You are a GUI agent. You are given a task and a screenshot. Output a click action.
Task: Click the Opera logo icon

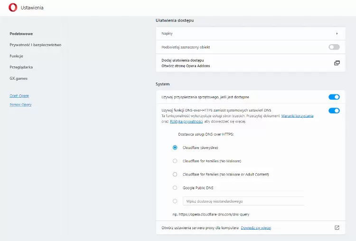point(13,8)
